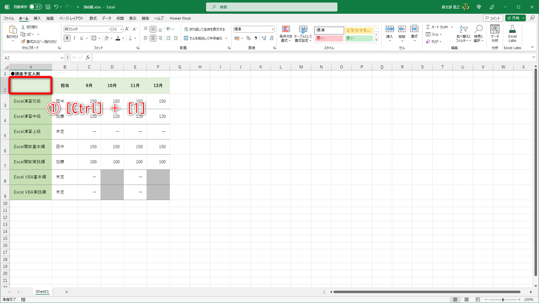The width and height of the screenshot is (539, 303).
Task: Toggle Wrap Text for the cell
Action: 204,29
